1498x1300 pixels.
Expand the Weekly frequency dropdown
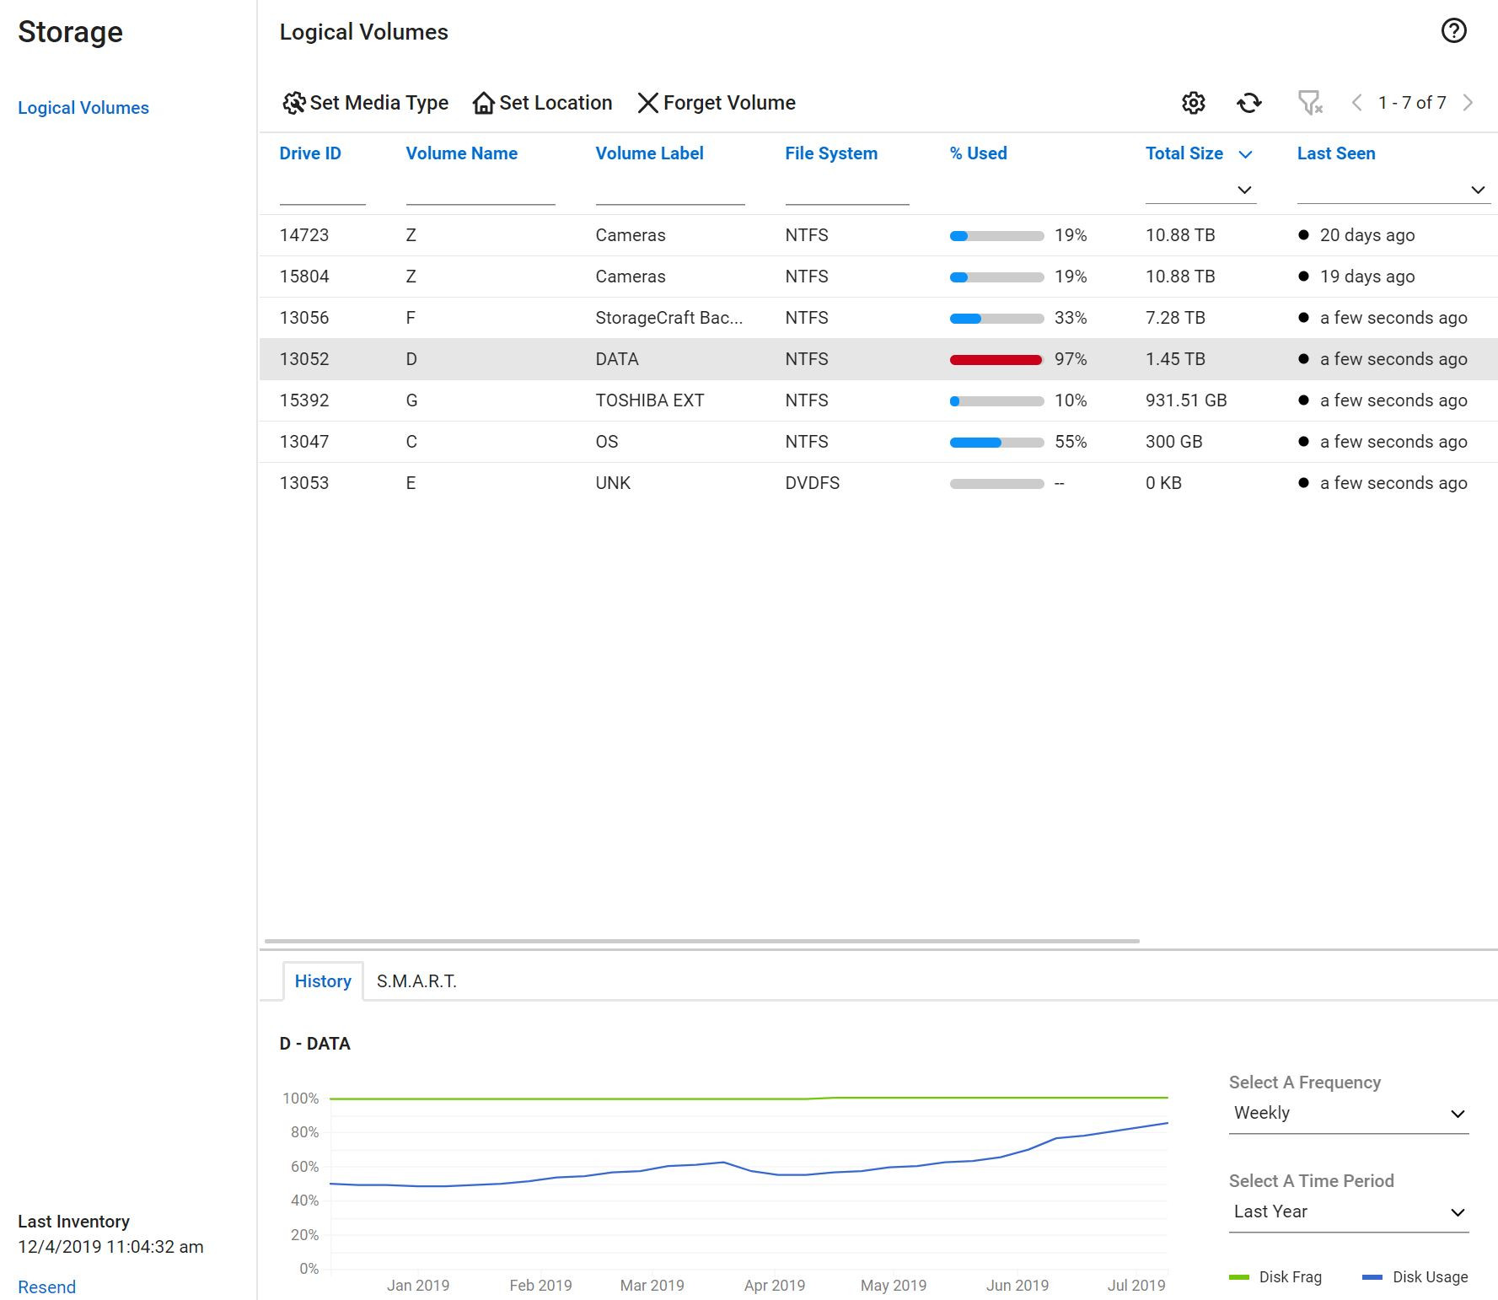click(x=1348, y=1113)
